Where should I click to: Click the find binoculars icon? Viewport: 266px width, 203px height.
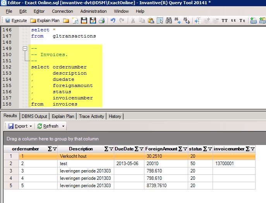click(168, 20)
